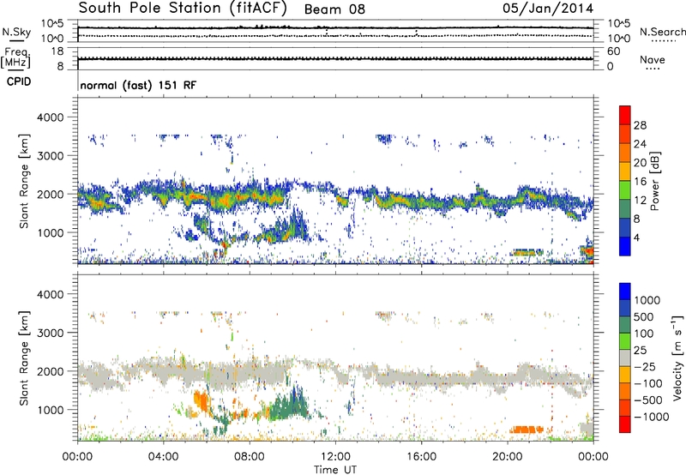Click the orange velocity patch near 21:00

click(x=527, y=430)
